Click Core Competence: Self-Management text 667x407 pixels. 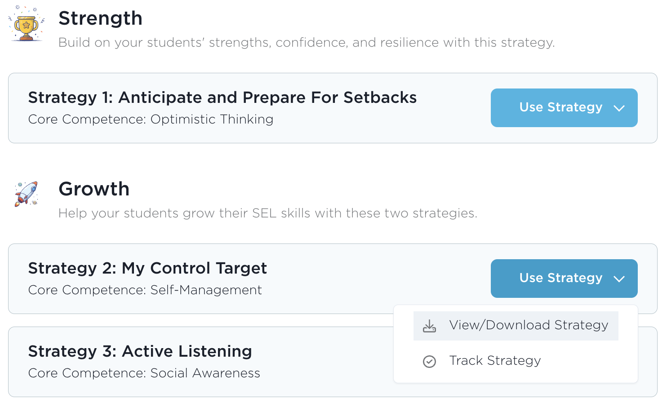145,290
